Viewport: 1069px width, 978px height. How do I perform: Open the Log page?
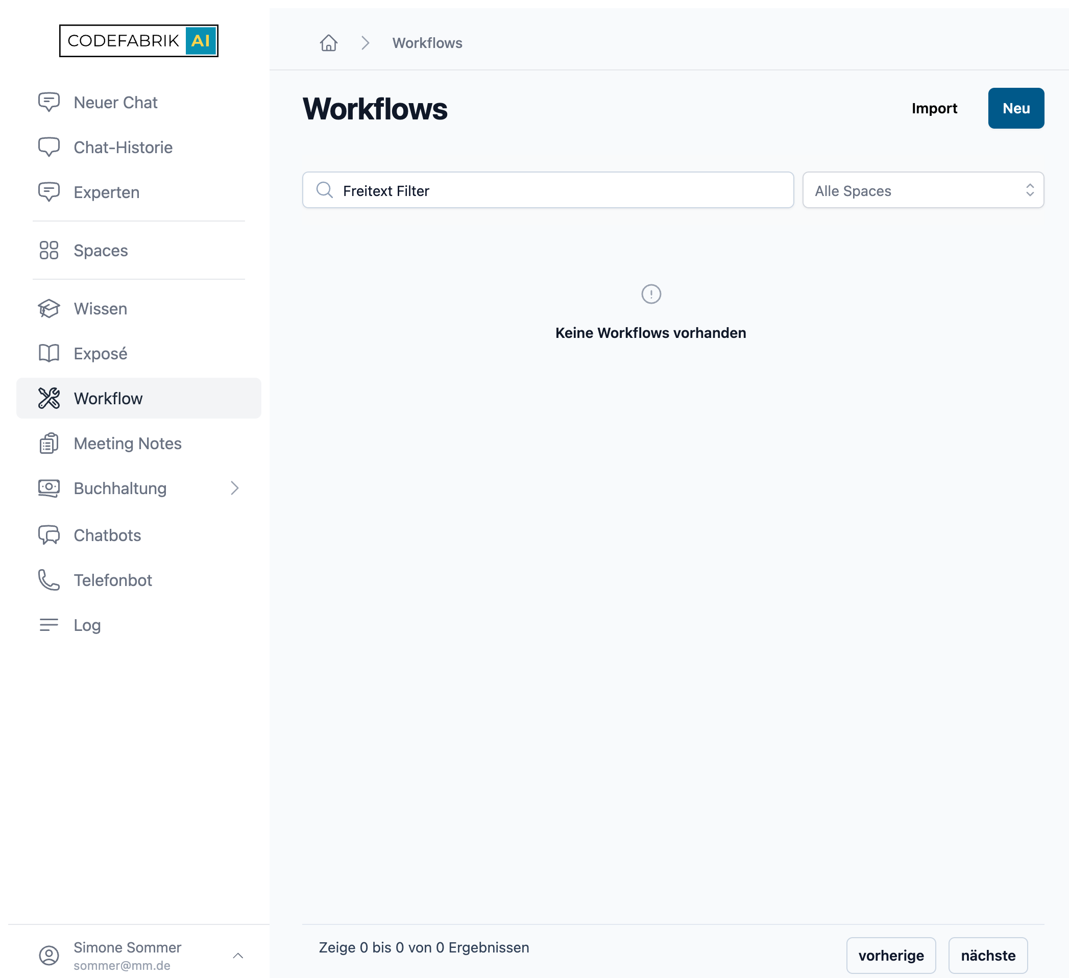pyautogui.click(x=139, y=625)
